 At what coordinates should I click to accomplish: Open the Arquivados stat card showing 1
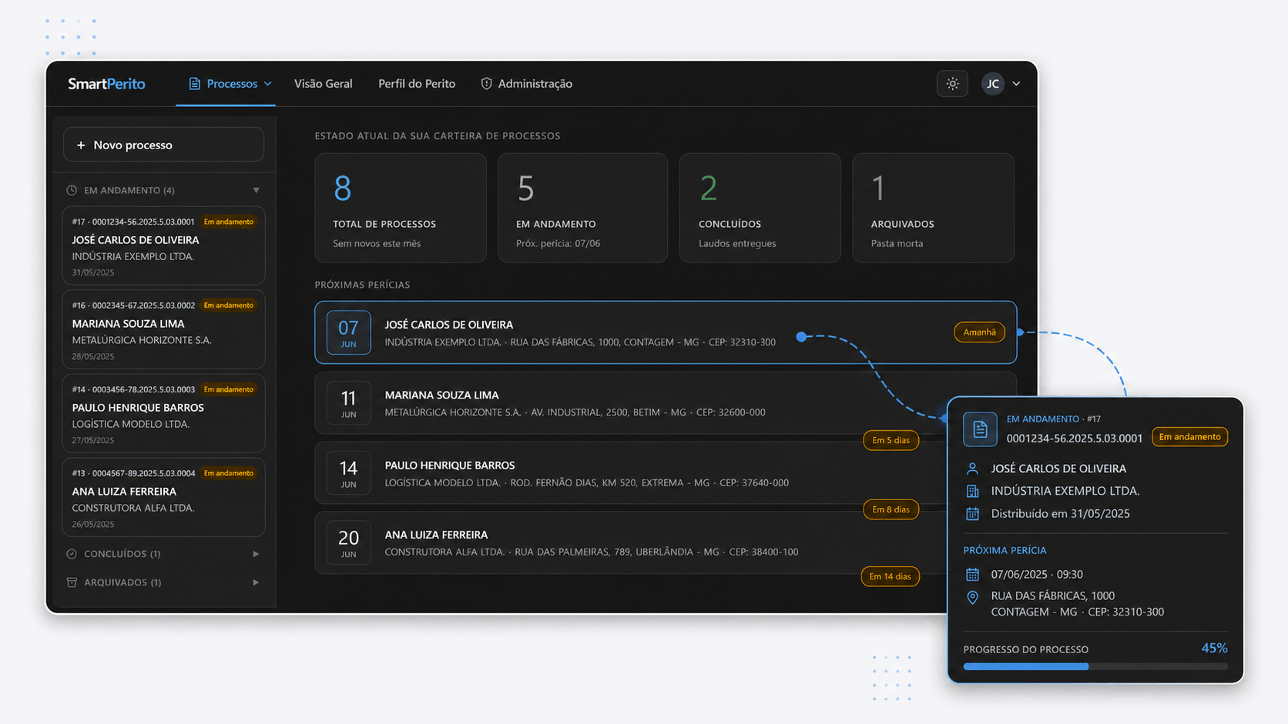coord(933,208)
